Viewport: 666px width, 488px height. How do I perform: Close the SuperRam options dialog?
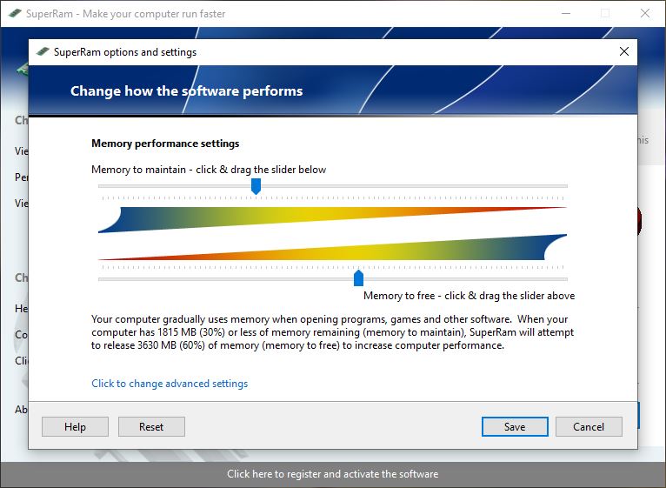(x=624, y=52)
